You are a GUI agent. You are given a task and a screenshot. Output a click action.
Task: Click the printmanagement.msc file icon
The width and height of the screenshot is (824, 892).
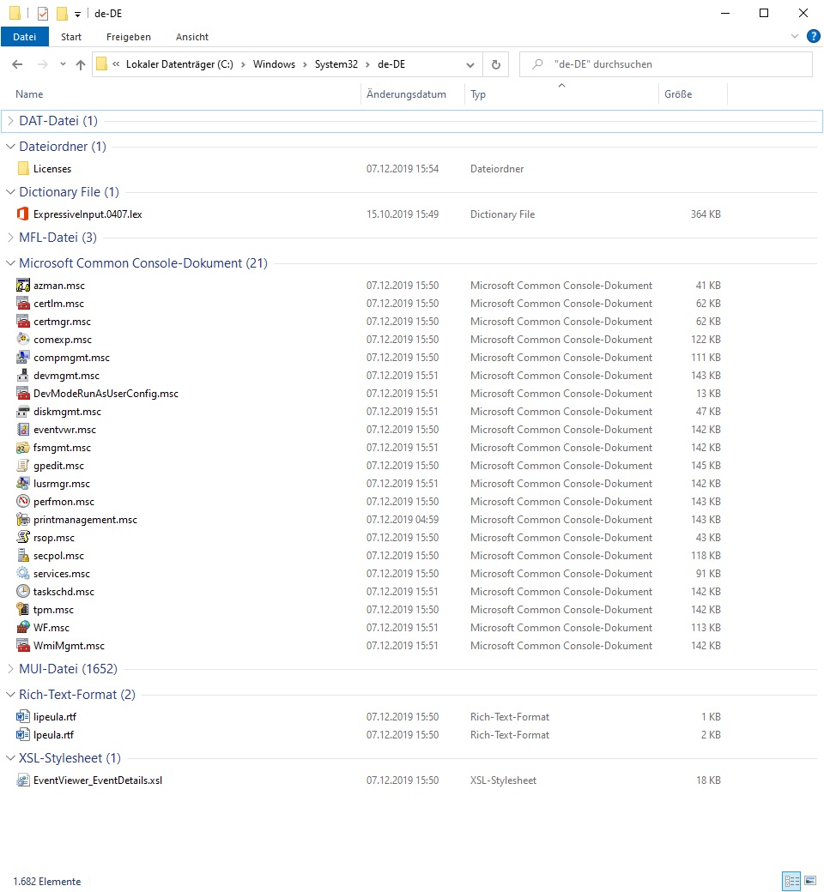pyautogui.click(x=23, y=520)
